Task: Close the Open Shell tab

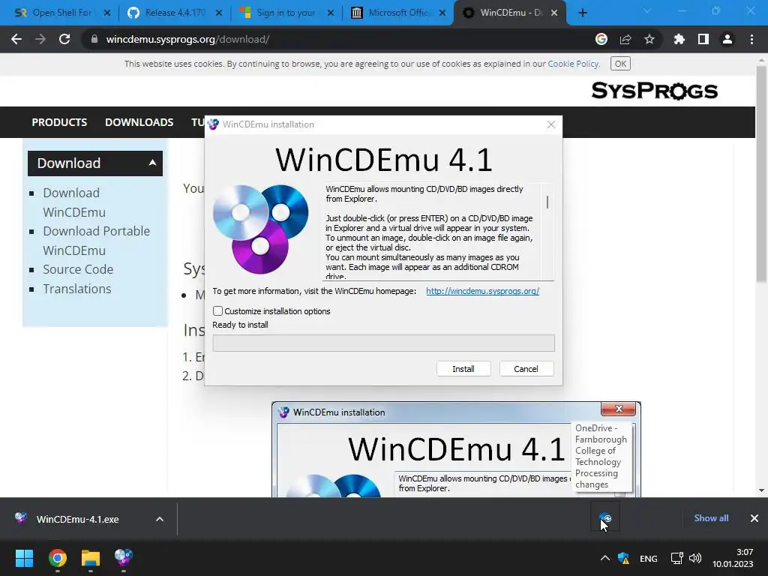Action: click(x=107, y=13)
